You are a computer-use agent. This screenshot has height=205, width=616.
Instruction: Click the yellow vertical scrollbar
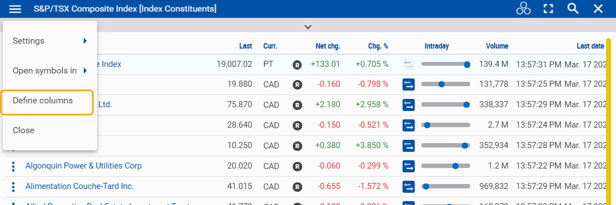click(609, 121)
